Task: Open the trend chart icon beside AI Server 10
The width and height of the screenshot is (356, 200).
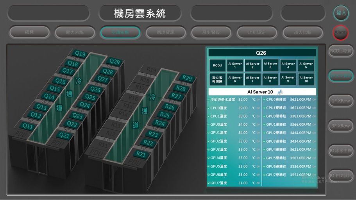Action: click(280, 92)
